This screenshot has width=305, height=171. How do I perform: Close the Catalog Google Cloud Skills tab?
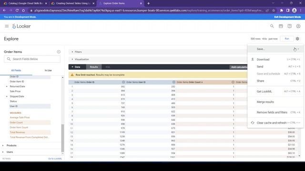click(x=46, y=3)
